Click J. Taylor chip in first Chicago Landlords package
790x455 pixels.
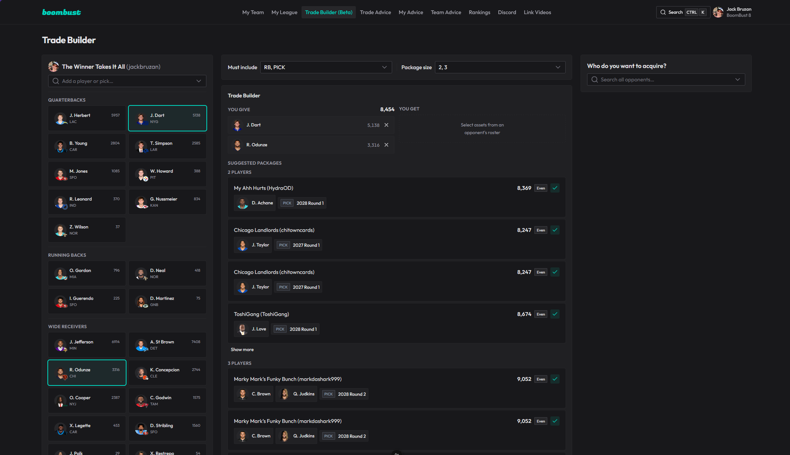[253, 245]
